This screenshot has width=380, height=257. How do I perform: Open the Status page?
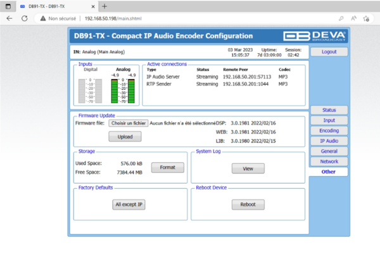(x=329, y=110)
